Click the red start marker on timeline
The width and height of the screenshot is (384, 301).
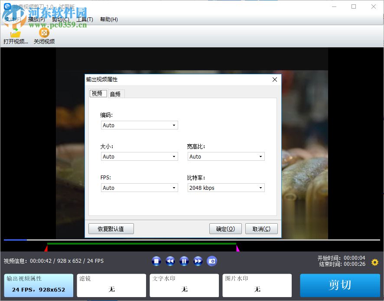[x=46, y=248]
